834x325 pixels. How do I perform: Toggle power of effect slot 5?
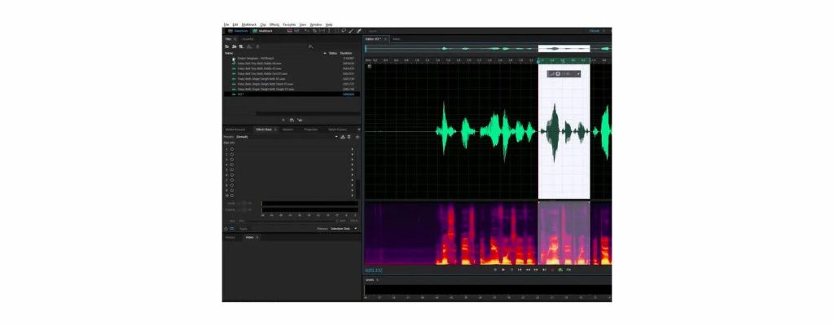[232, 169]
